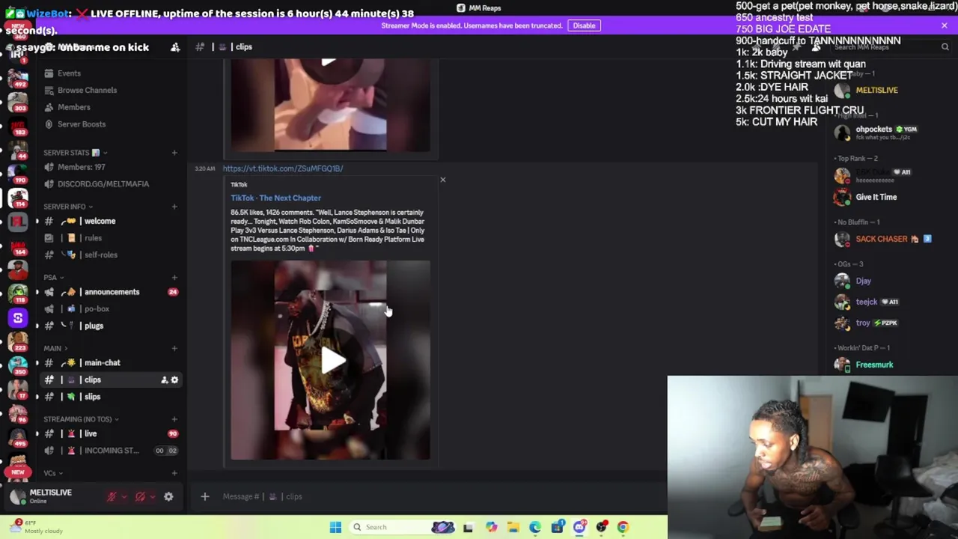Screen dimensions: 958x539
Task: Add a channel to STREAMING (NO TOS) category
Action: click(x=174, y=419)
